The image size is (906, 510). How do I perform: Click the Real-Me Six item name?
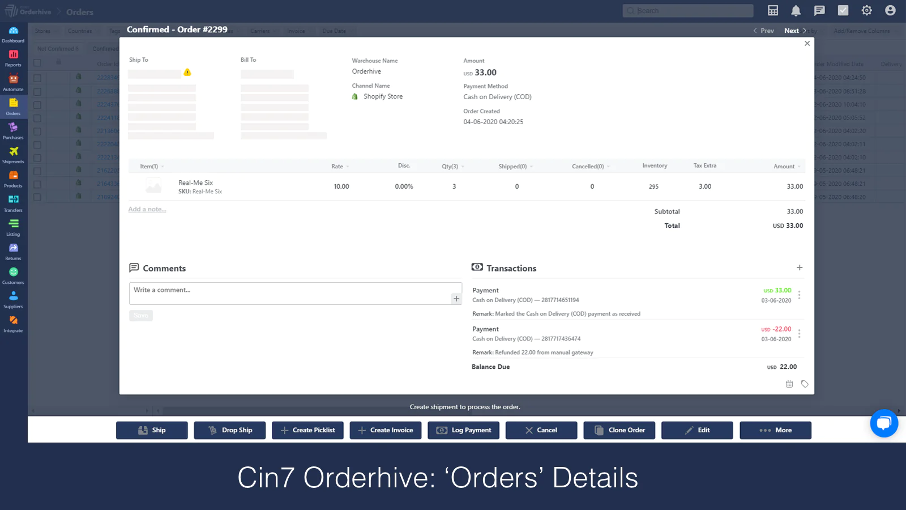[x=195, y=182]
